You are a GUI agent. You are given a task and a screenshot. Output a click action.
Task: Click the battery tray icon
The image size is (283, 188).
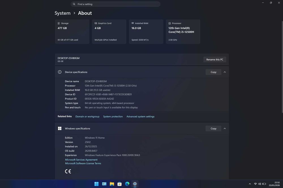coord(264,184)
